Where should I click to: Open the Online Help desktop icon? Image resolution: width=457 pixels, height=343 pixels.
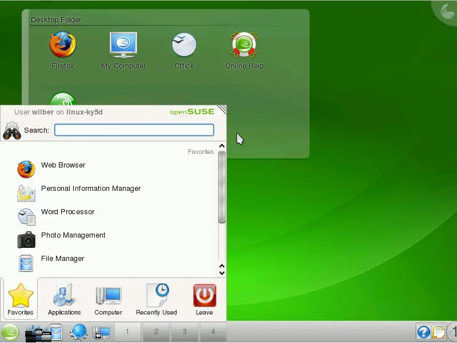(244, 46)
